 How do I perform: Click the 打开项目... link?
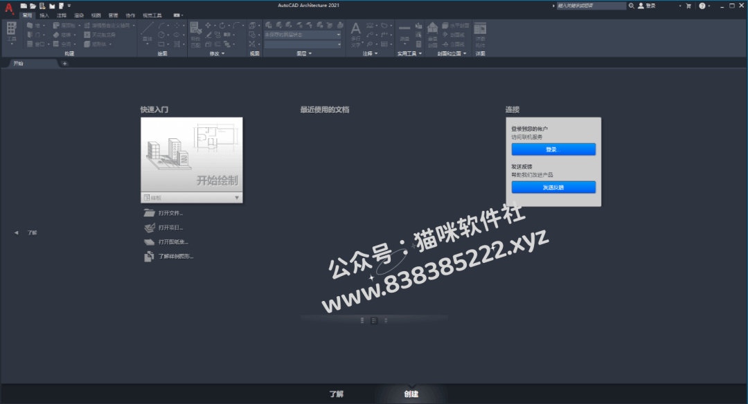click(164, 227)
